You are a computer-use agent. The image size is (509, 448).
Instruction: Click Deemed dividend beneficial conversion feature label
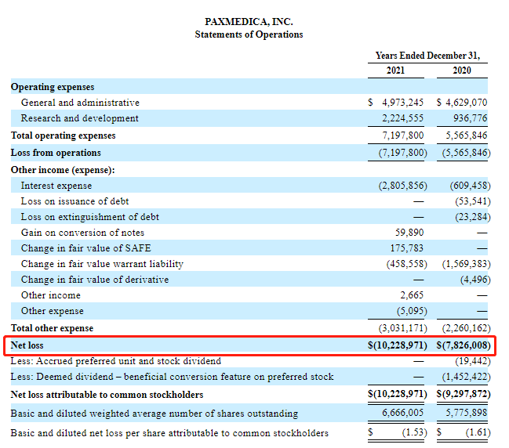click(172, 377)
